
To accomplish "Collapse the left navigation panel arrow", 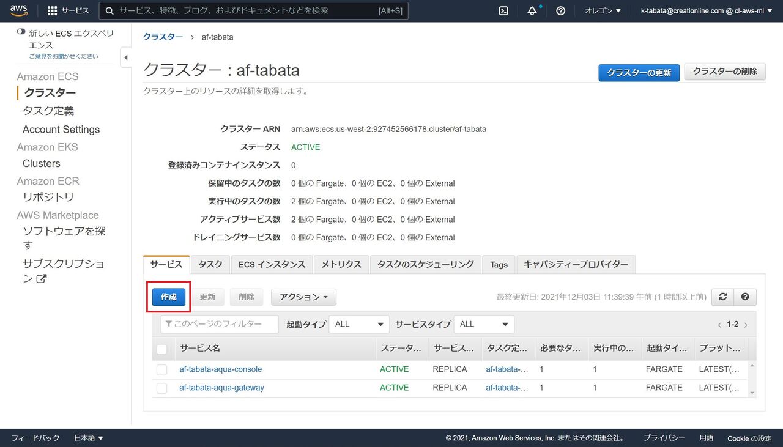I will pyautogui.click(x=125, y=57).
